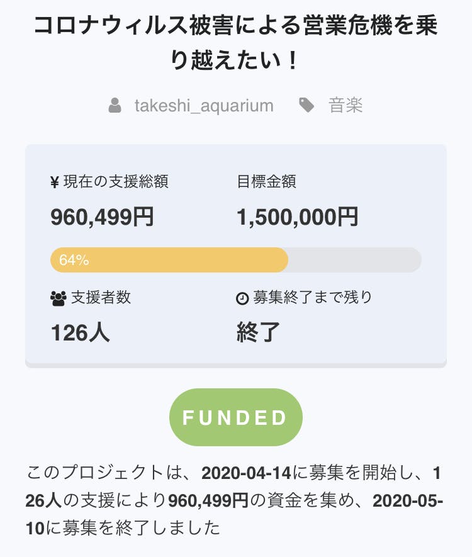Click the 募集終了まで残り label
The height and width of the screenshot is (557, 472).
click(312, 298)
